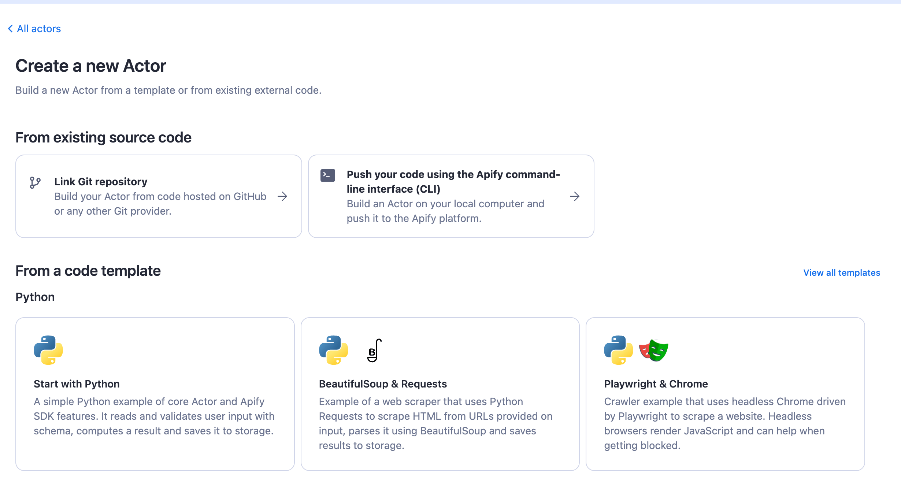
Task: Click Python logo in Start with Python card
Action: 48,350
